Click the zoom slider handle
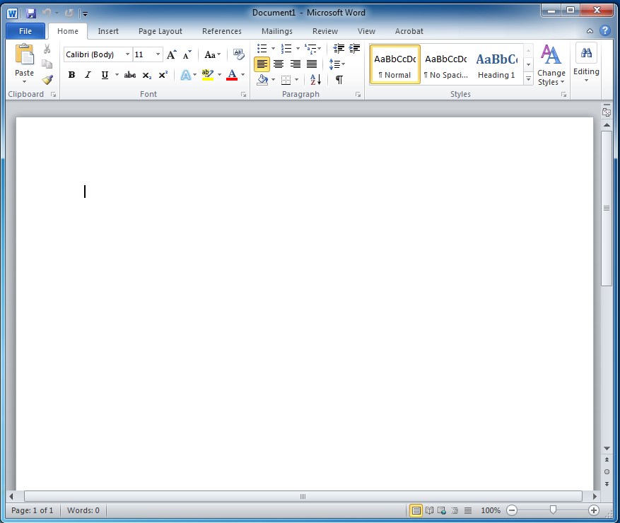The height and width of the screenshot is (523, 620). tap(553, 510)
